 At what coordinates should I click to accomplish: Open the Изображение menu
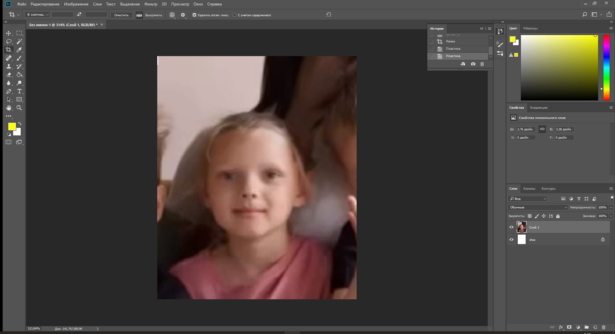click(76, 4)
